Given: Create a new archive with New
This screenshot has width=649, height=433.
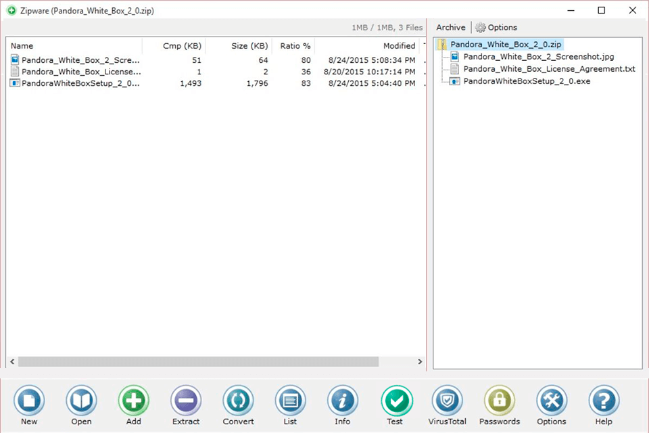Looking at the screenshot, I should click(x=28, y=405).
